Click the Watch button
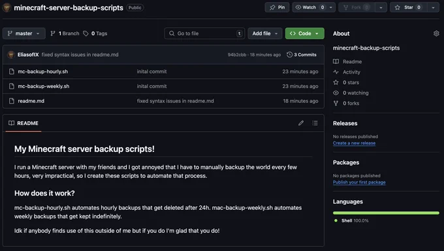 pyautogui.click(x=309, y=7)
